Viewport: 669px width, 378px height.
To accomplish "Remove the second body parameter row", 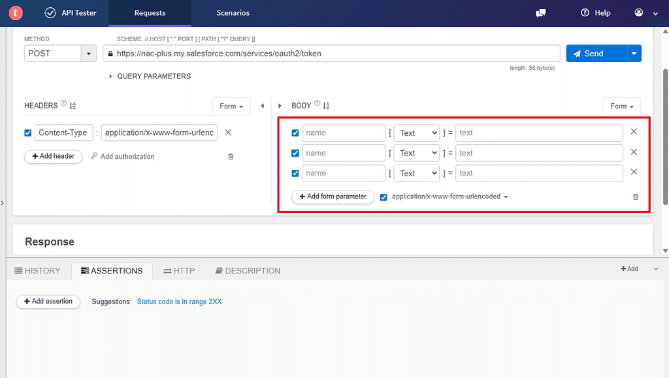I will 634,152.
